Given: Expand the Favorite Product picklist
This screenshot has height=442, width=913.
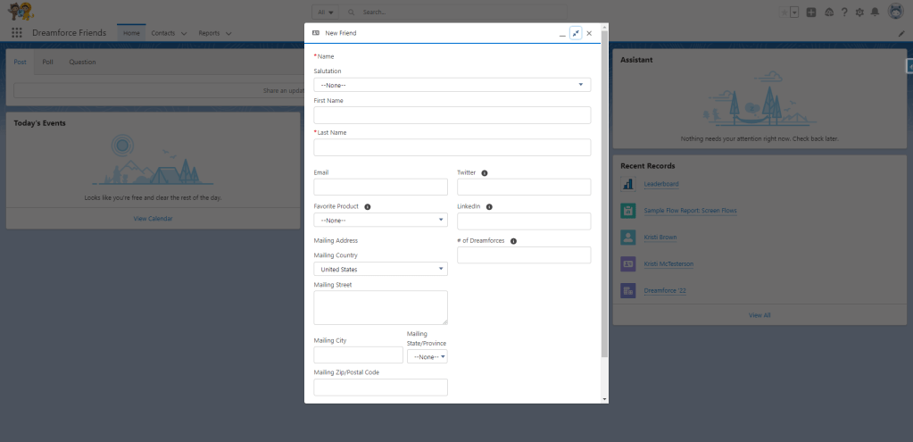Looking at the screenshot, I should point(380,220).
